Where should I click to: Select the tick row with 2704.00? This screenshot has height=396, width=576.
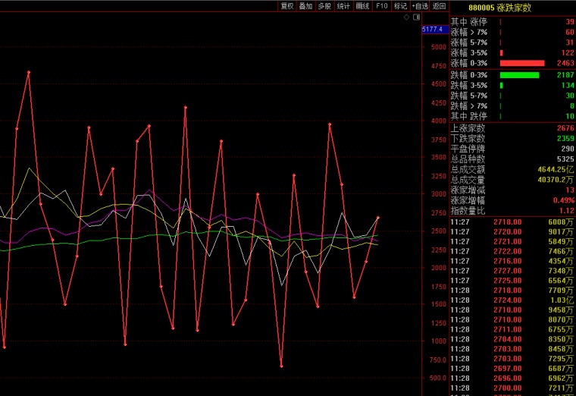tap(512, 339)
